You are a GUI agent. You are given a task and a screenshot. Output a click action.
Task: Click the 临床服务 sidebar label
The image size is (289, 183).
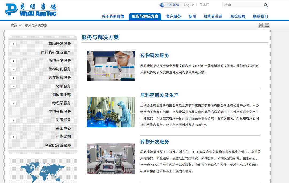[63, 120]
